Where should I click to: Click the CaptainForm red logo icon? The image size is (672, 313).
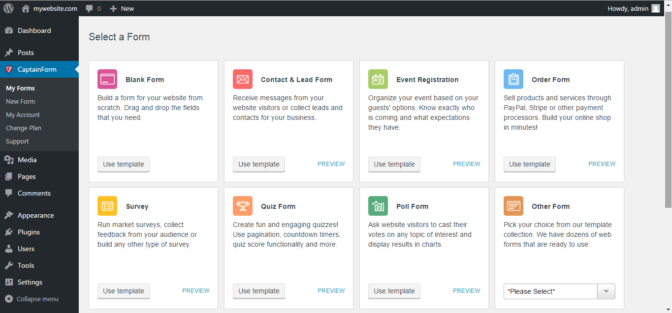tap(9, 69)
